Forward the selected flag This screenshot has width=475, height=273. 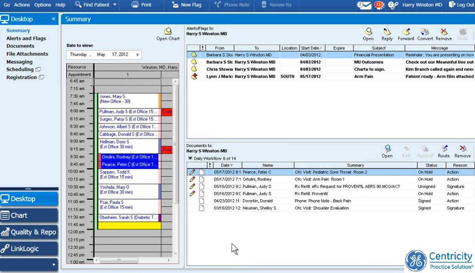[x=406, y=34]
